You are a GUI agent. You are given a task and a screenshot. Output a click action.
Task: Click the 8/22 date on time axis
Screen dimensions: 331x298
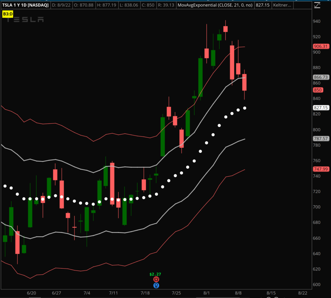click(303, 293)
